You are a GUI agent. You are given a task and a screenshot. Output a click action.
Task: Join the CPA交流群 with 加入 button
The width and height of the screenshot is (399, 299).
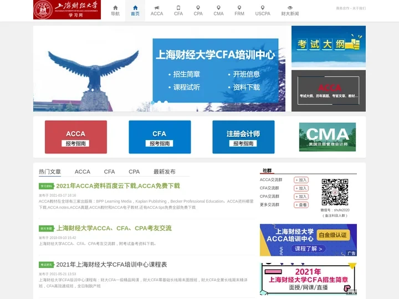tap(301, 197)
